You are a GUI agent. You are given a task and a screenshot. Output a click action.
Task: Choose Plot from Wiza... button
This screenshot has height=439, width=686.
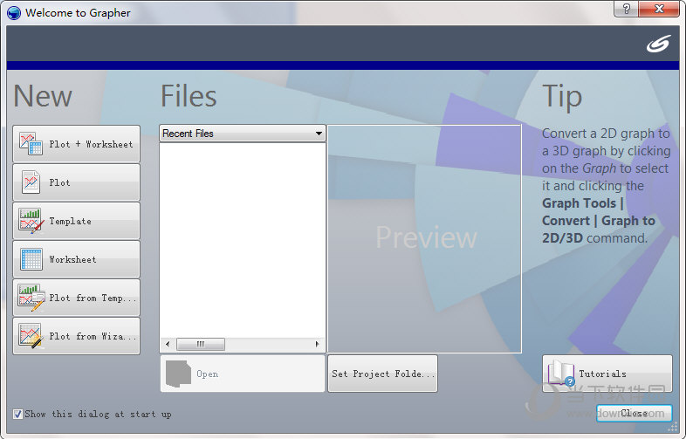[x=77, y=336]
